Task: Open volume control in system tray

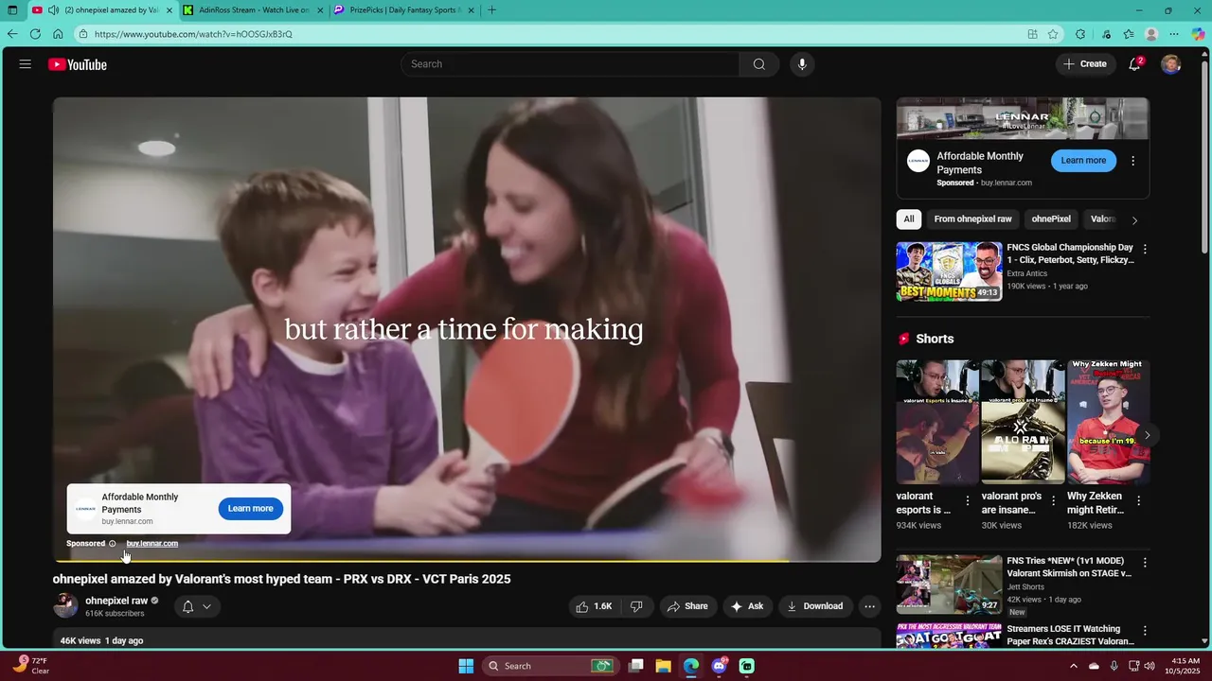Action: 1150,666
